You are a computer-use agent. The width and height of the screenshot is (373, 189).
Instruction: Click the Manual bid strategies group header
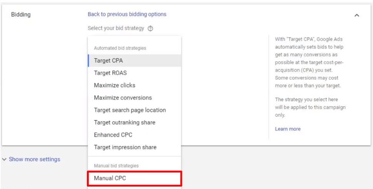point(116,166)
